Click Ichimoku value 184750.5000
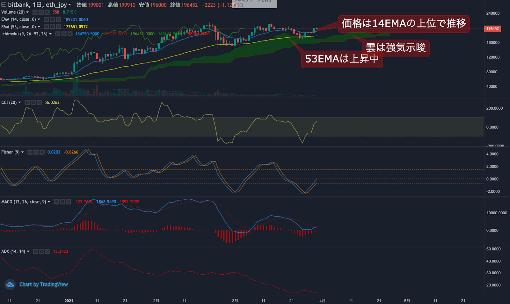Screen dimensions: 510x304 click(87, 34)
